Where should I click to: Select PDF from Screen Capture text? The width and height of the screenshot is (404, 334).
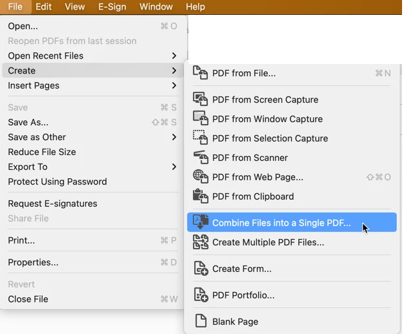(x=265, y=99)
